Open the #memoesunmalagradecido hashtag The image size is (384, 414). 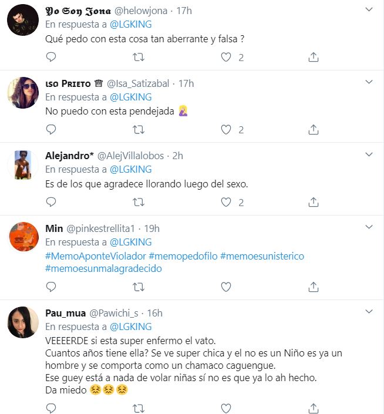pyautogui.click(x=103, y=268)
